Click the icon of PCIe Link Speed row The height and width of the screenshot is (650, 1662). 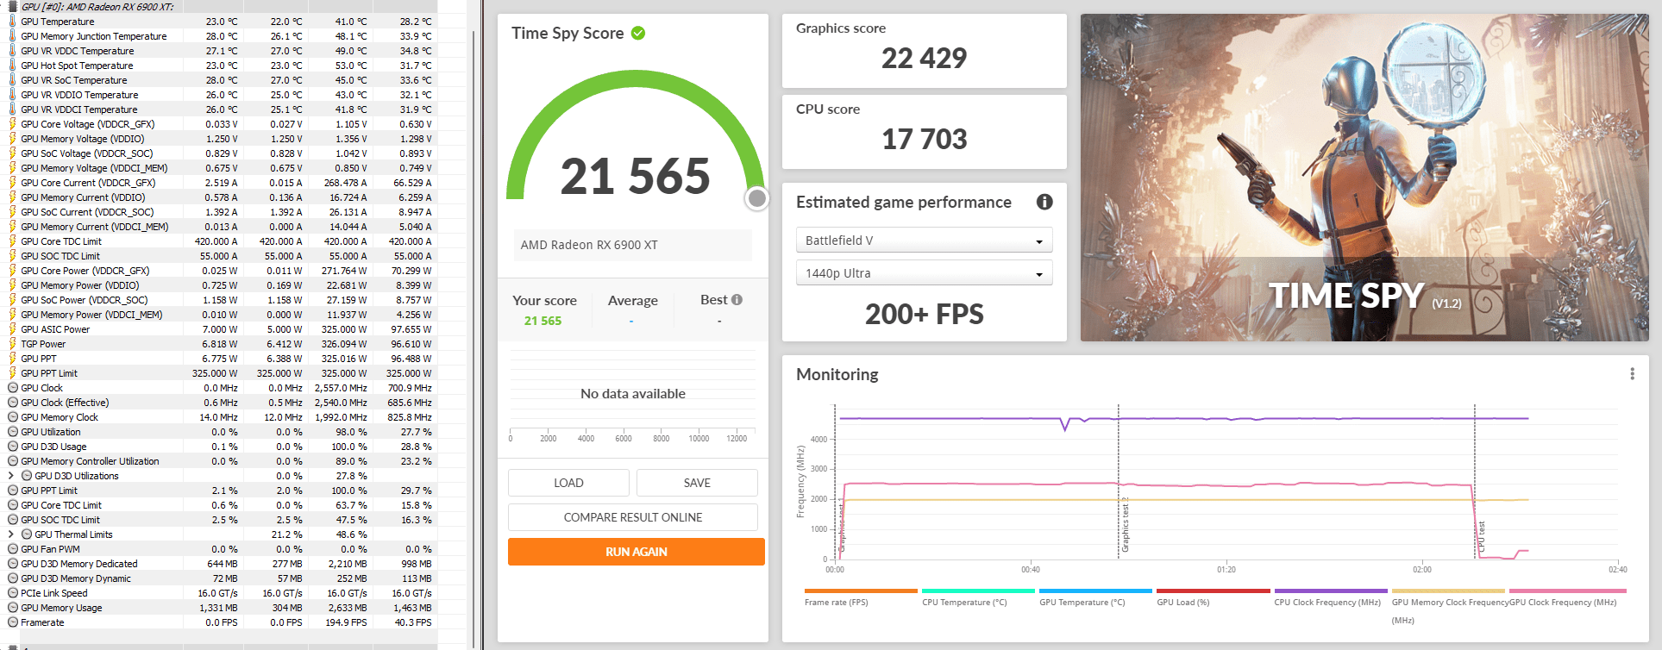pyautogui.click(x=12, y=593)
